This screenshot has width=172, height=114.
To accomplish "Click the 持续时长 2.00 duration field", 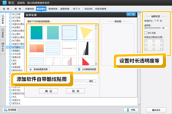I will pyautogui.click(x=157, y=21).
